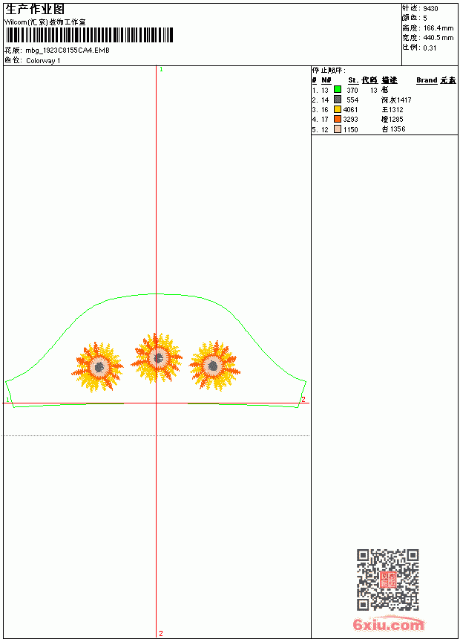
Task: Select the width value 440.5 mm
Action: coord(438,38)
